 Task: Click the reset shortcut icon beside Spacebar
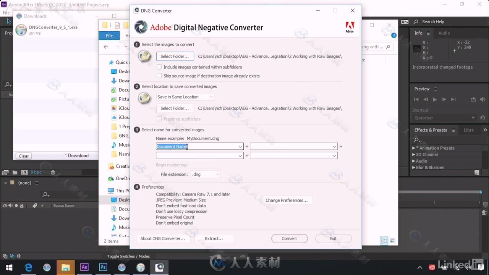tap(483, 118)
